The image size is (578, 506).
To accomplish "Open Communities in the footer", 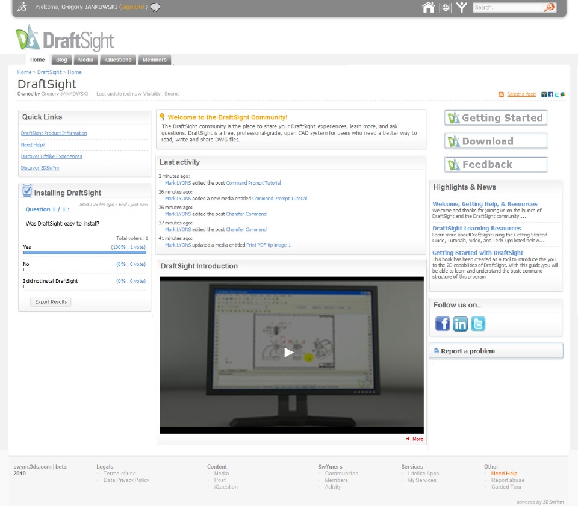I will click(x=341, y=474).
